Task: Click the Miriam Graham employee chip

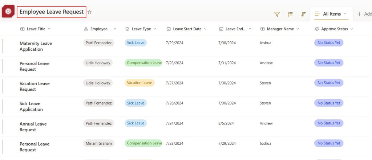Action: [99, 143]
